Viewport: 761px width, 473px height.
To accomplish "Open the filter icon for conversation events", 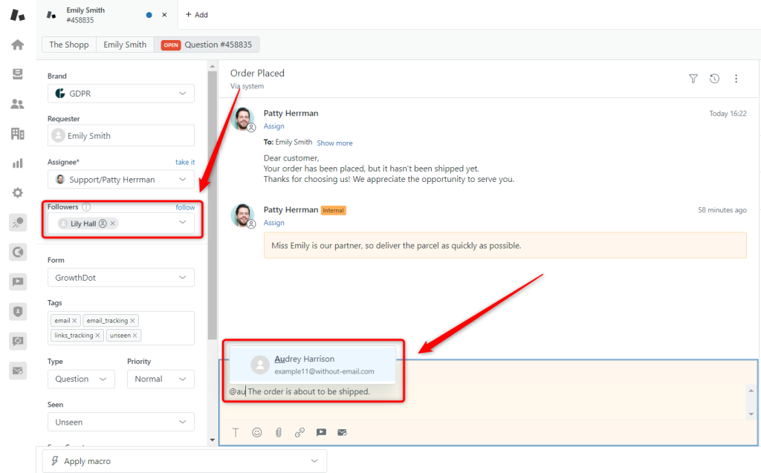I will (693, 78).
